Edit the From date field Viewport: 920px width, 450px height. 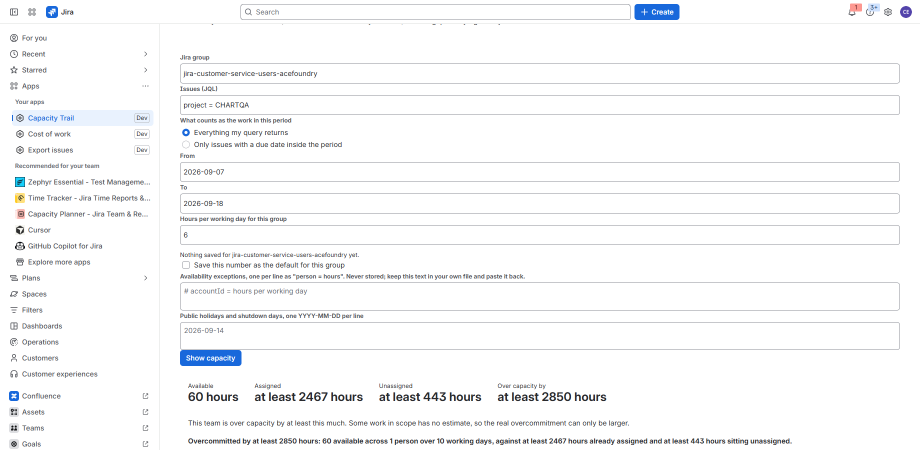pyautogui.click(x=539, y=172)
